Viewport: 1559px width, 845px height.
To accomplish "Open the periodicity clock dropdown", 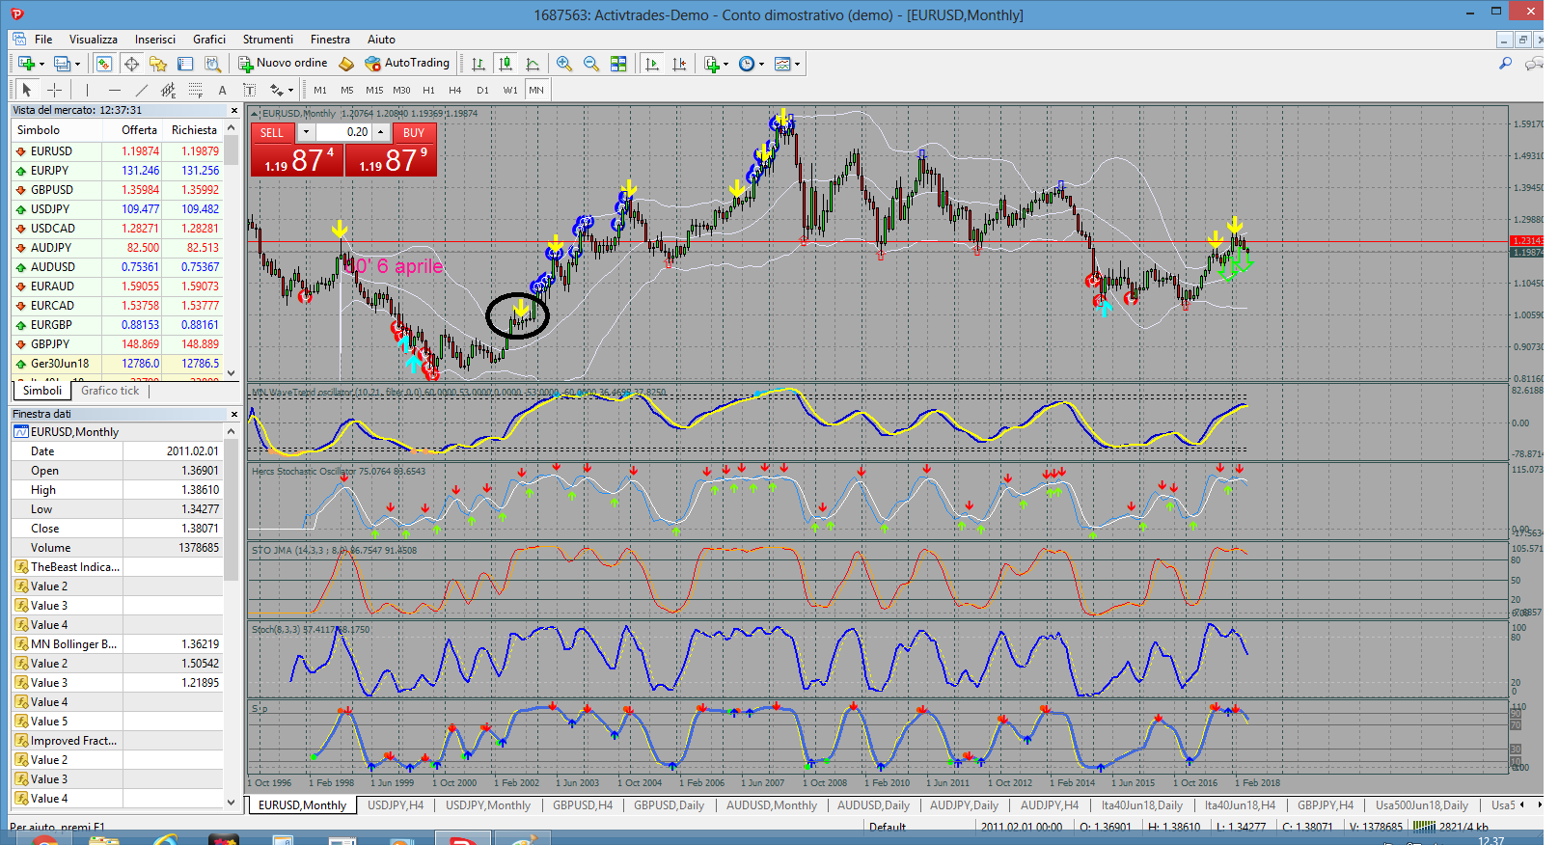I will (747, 64).
